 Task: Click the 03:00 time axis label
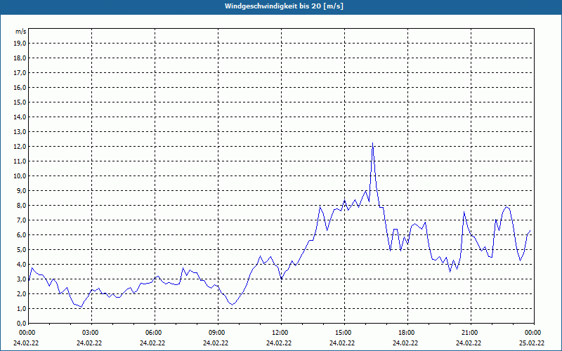coord(91,333)
